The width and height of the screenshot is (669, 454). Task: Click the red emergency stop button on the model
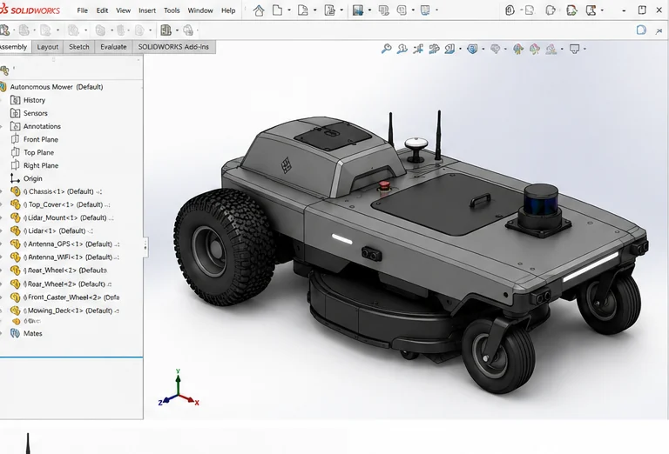(x=384, y=185)
